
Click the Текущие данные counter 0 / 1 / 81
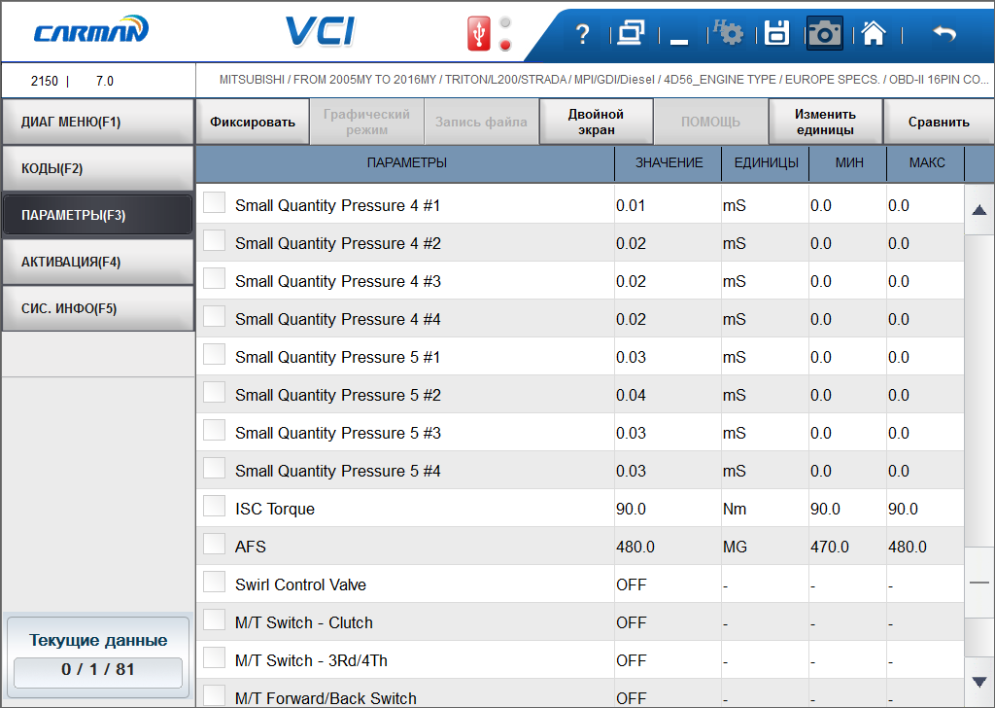pyautogui.click(x=98, y=670)
